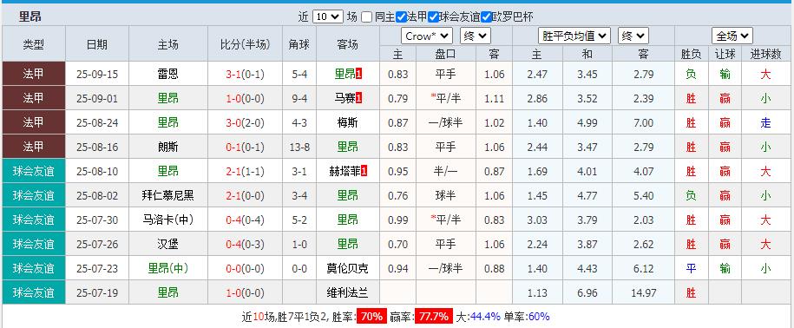The height and width of the screenshot is (328, 794).
Task: Click the 让球 column header
Action: coord(725,54)
